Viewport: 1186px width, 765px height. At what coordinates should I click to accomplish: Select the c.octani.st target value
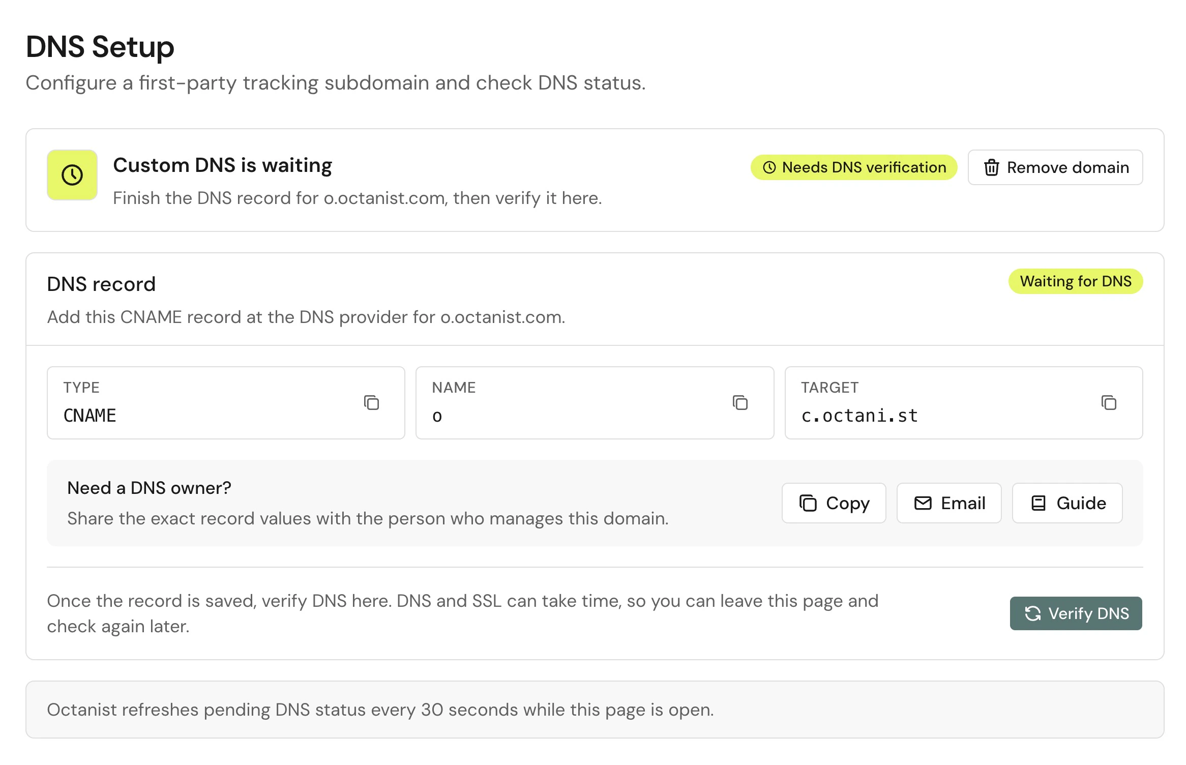[x=859, y=416]
